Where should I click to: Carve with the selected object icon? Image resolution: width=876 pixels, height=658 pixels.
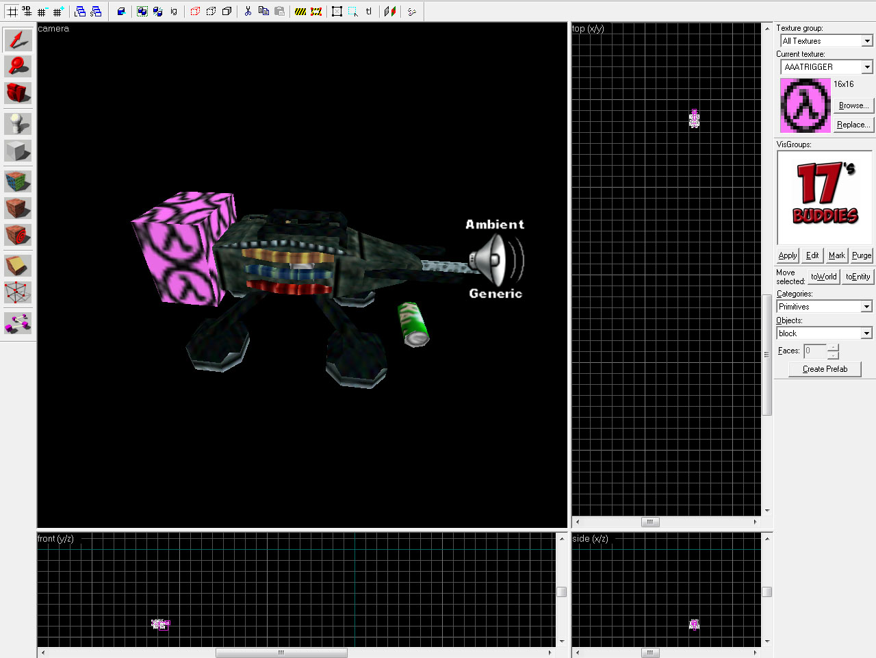(x=121, y=11)
